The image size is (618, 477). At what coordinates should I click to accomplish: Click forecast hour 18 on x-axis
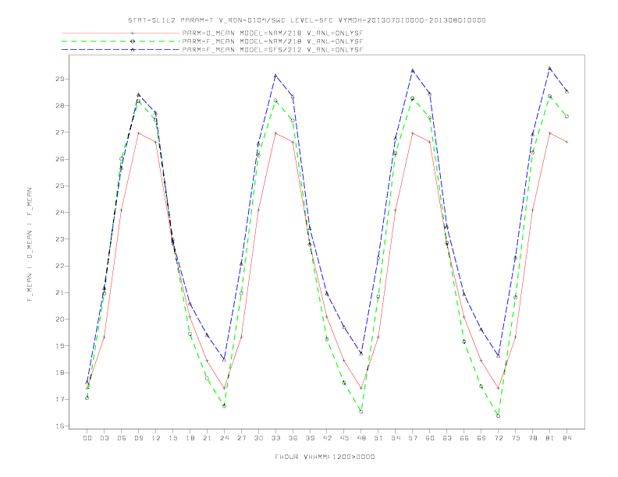click(190, 438)
